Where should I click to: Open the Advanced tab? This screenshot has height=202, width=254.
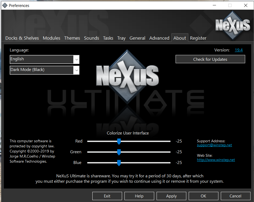tap(159, 38)
